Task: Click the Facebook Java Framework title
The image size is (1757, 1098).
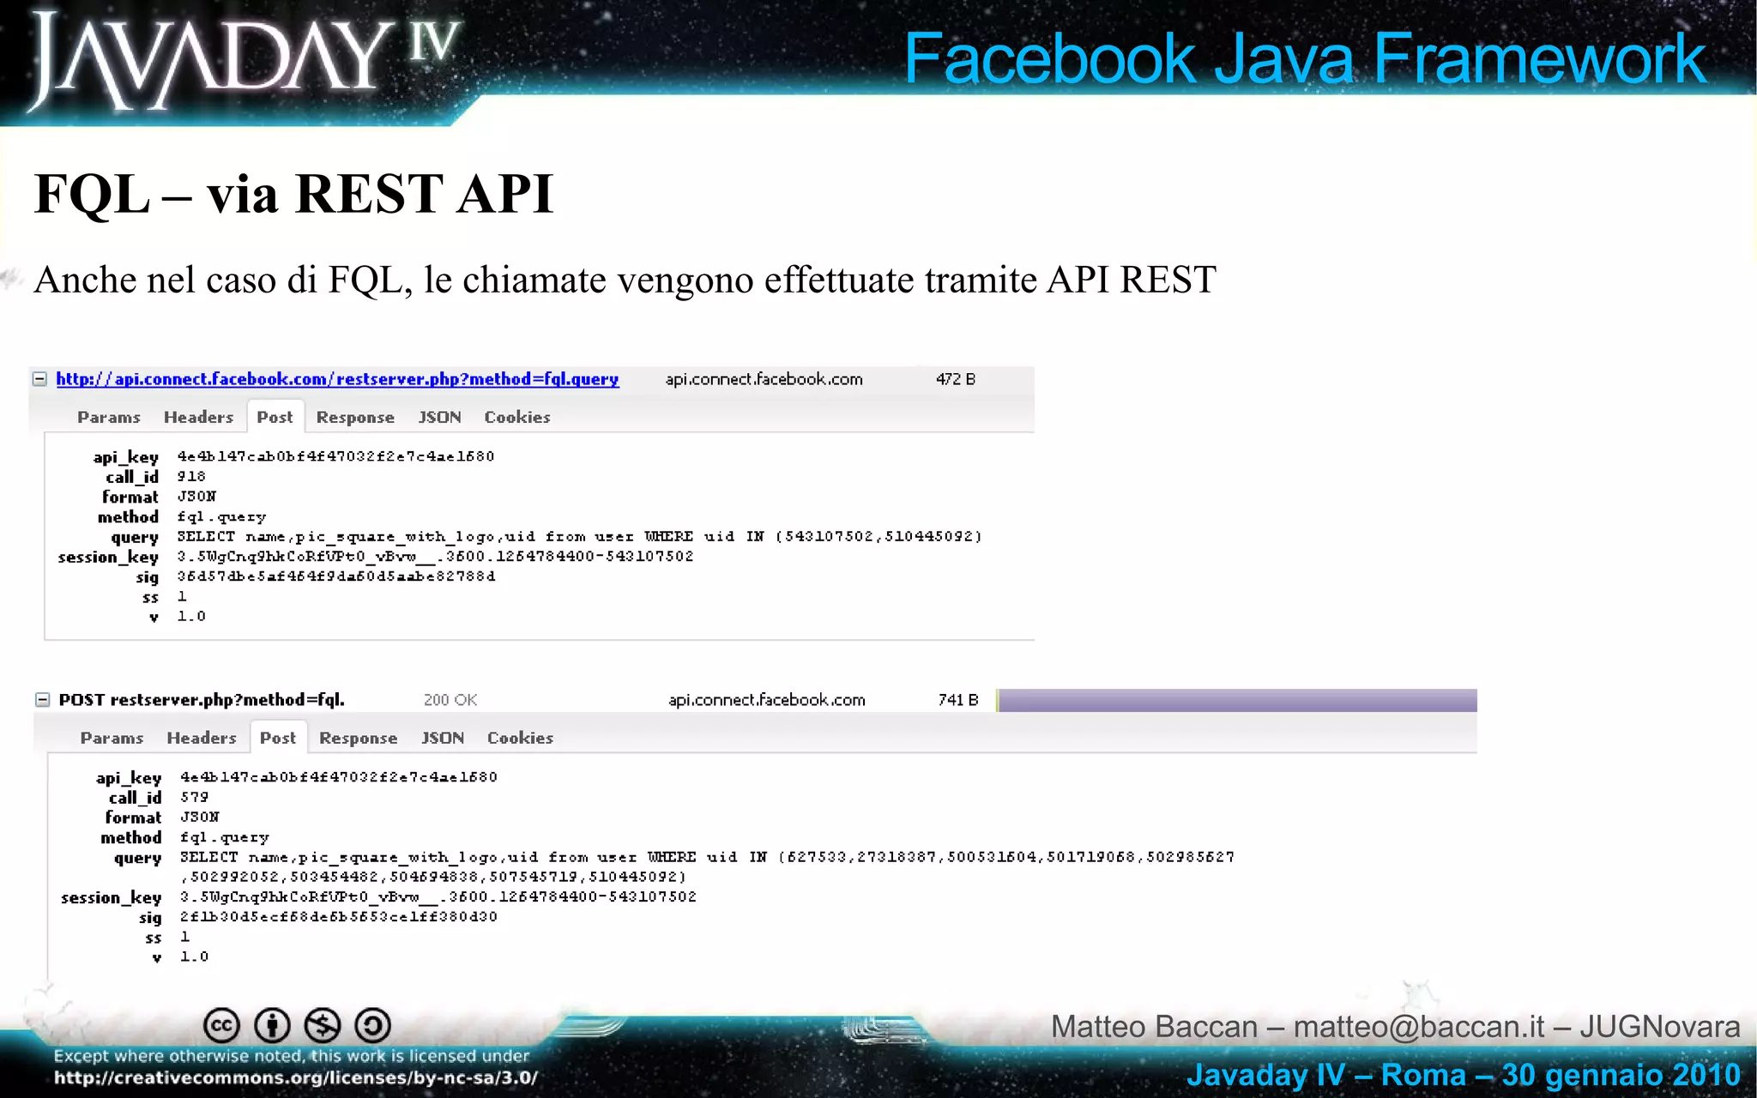Action: tap(1305, 58)
